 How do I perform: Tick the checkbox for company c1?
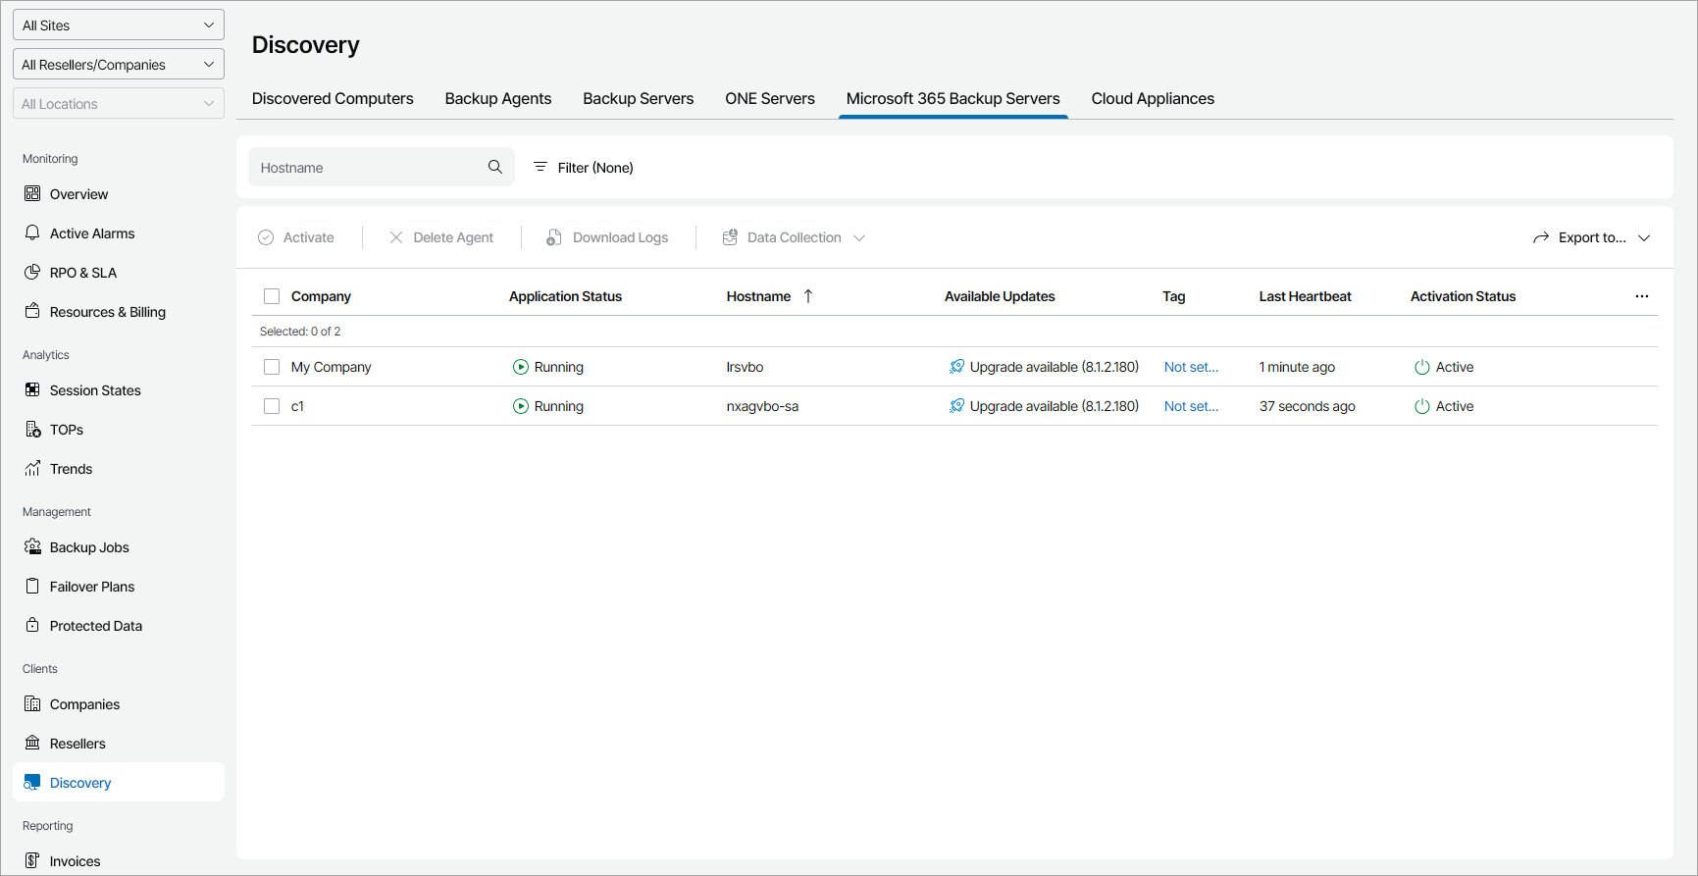[272, 406]
